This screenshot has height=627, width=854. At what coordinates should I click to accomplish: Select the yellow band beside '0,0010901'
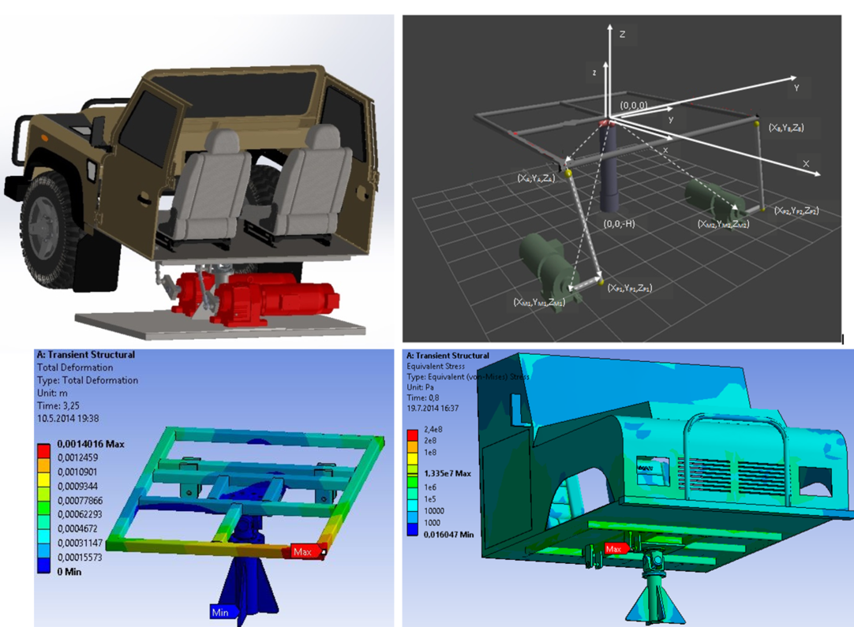[43, 479]
